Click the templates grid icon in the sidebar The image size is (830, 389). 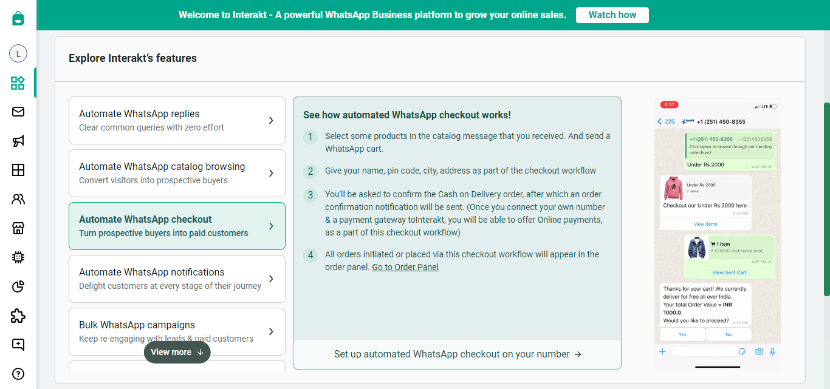18,170
